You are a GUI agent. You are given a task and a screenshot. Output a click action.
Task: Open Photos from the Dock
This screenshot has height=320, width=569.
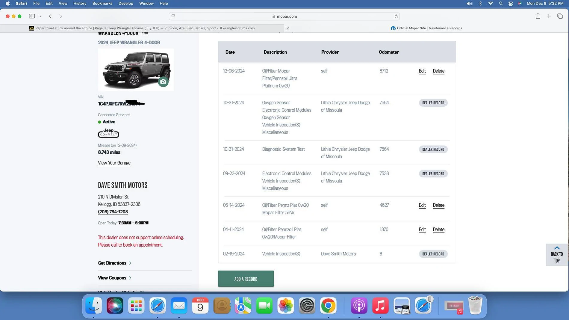pyautogui.click(x=286, y=306)
